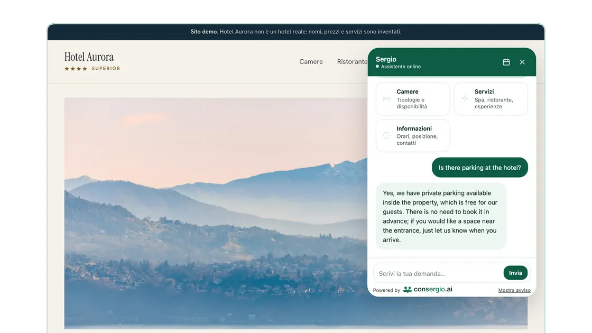
Task: Click the sparkle icon on Servizi card
Action: [x=465, y=98]
